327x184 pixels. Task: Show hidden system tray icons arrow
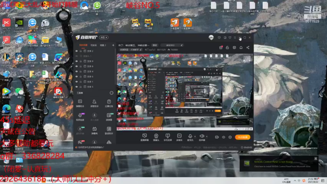295,180
